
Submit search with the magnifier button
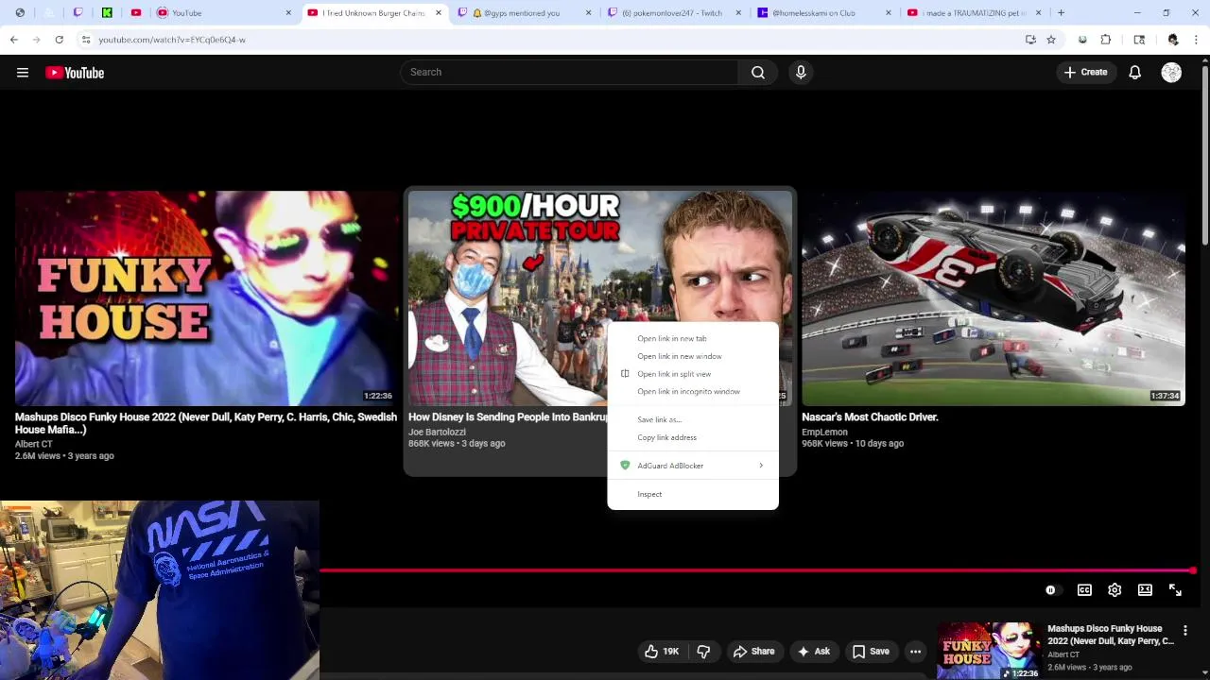(758, 73)
